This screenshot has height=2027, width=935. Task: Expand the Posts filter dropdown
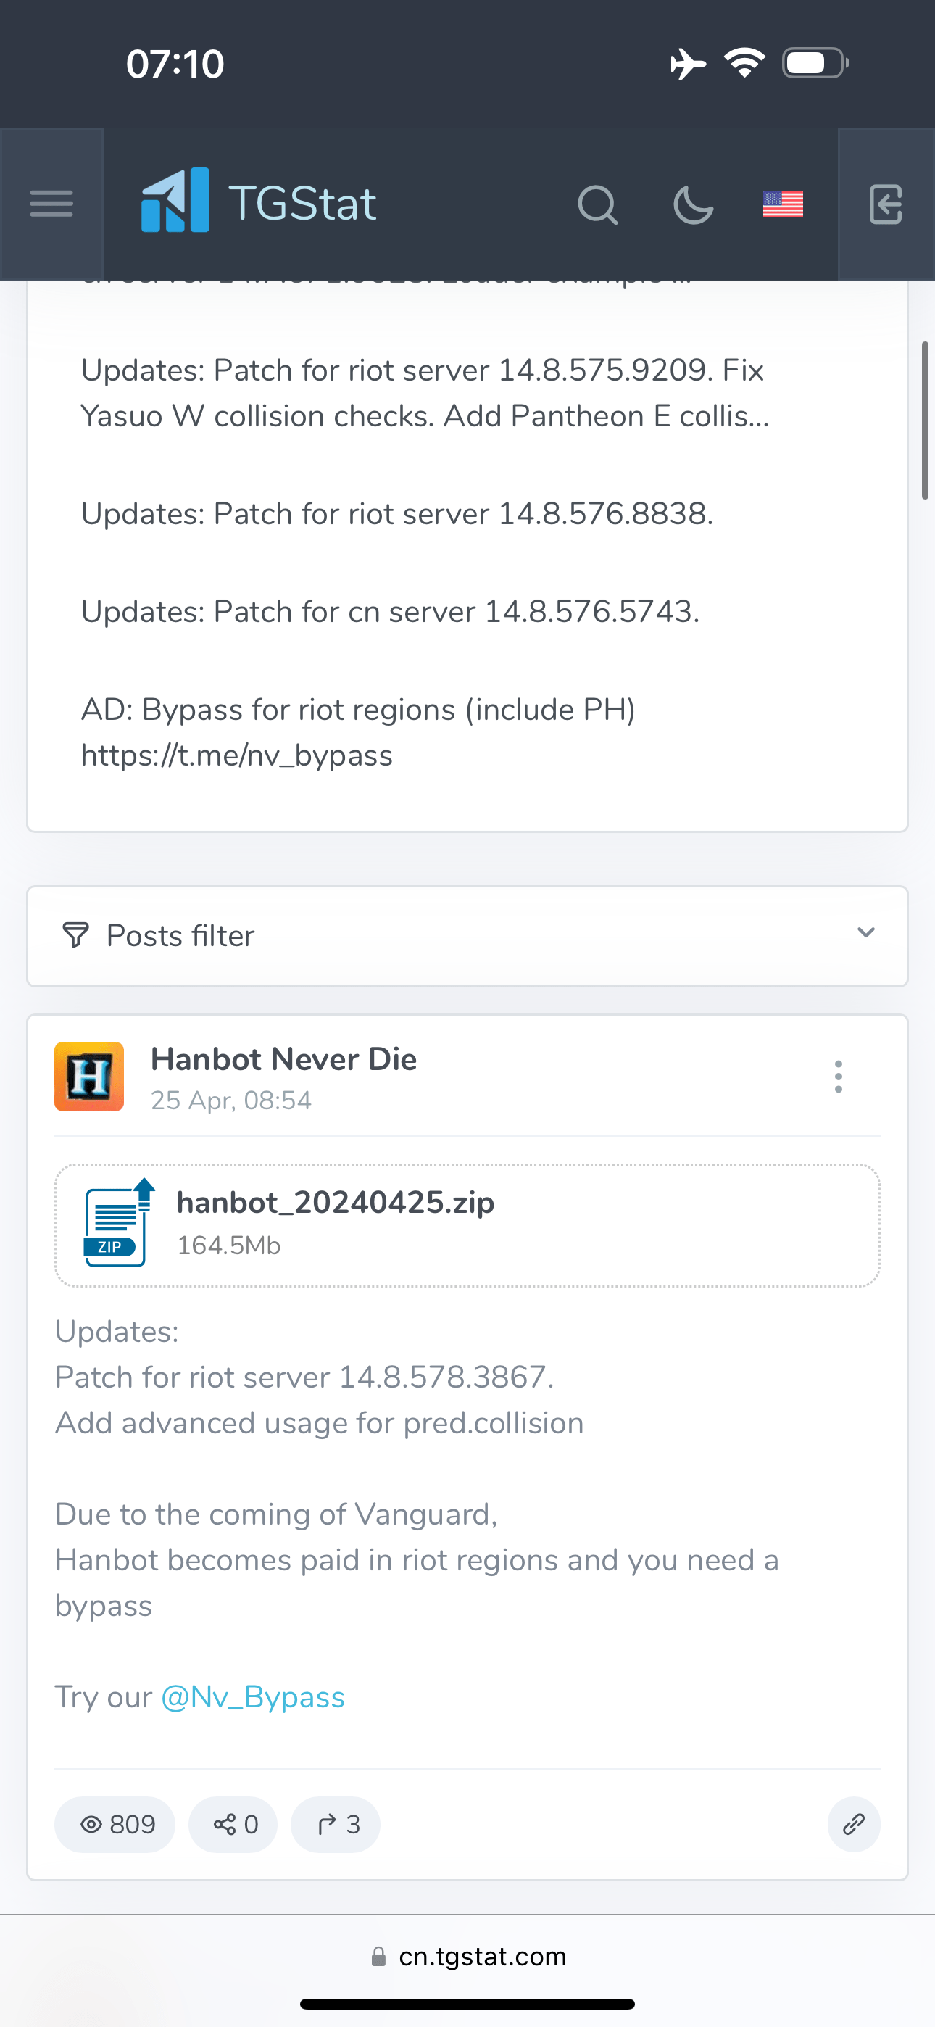click(467, 936)
